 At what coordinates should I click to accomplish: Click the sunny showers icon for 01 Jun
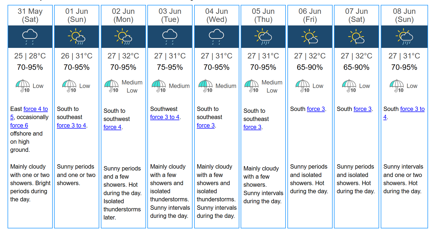[77, 37]
